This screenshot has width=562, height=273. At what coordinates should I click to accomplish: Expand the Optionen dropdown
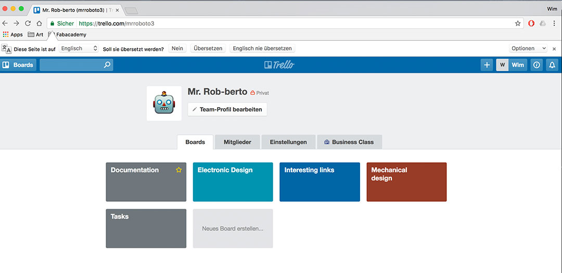528,48
